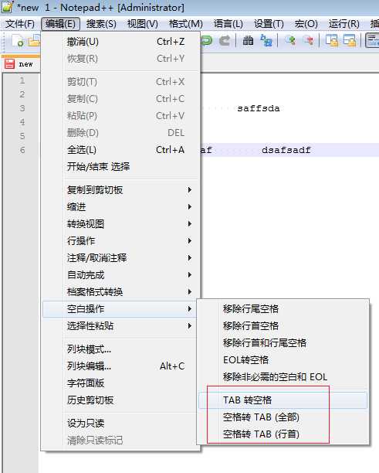The width and height of the screenshot is (379, 473).
Task: Open the 文件(F) menu
Action: click(20, 23)
